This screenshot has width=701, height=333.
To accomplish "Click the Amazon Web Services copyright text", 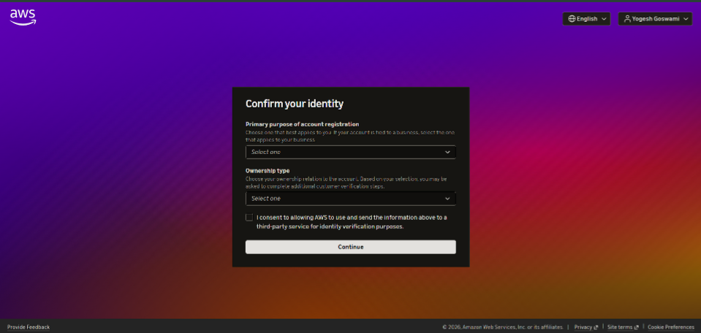I will 502,327.
